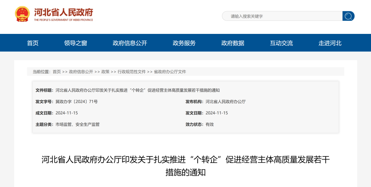The height and width of the screenshot is (187, 371).
Task: Open the 政府数据 navigation item
Action: (x=233, y=43)
